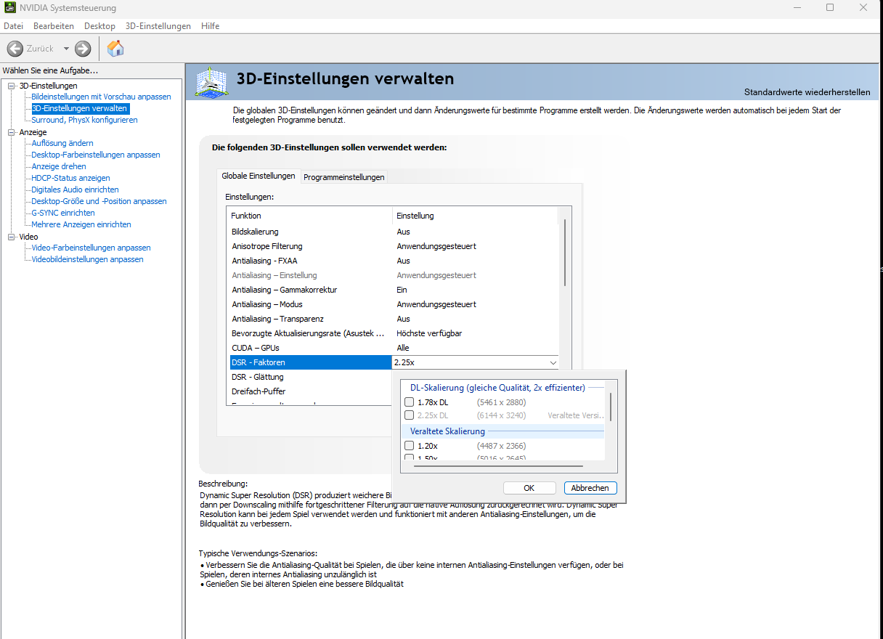The height and width of the screenshot is (639, 883).
Task: Click the Forward arrow icon
Action: tap(83, 49)
